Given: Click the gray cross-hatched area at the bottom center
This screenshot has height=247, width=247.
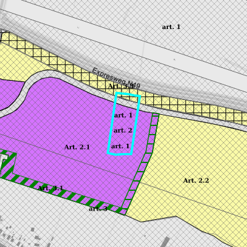Looking at the screenshot, I should pyautogui.click(x=103, y=230).
